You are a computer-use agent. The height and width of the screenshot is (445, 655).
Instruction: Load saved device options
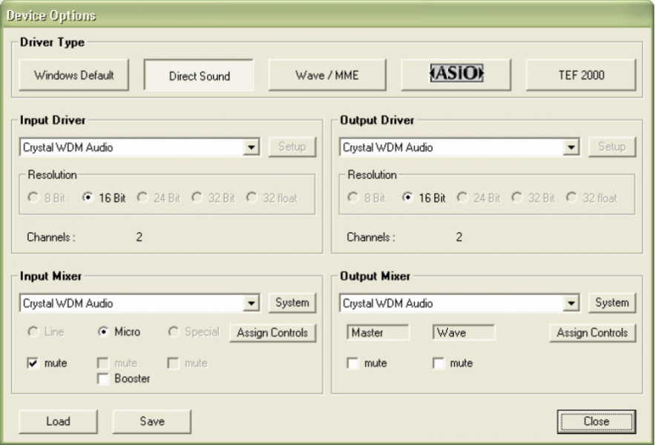[x=58, y=421]
